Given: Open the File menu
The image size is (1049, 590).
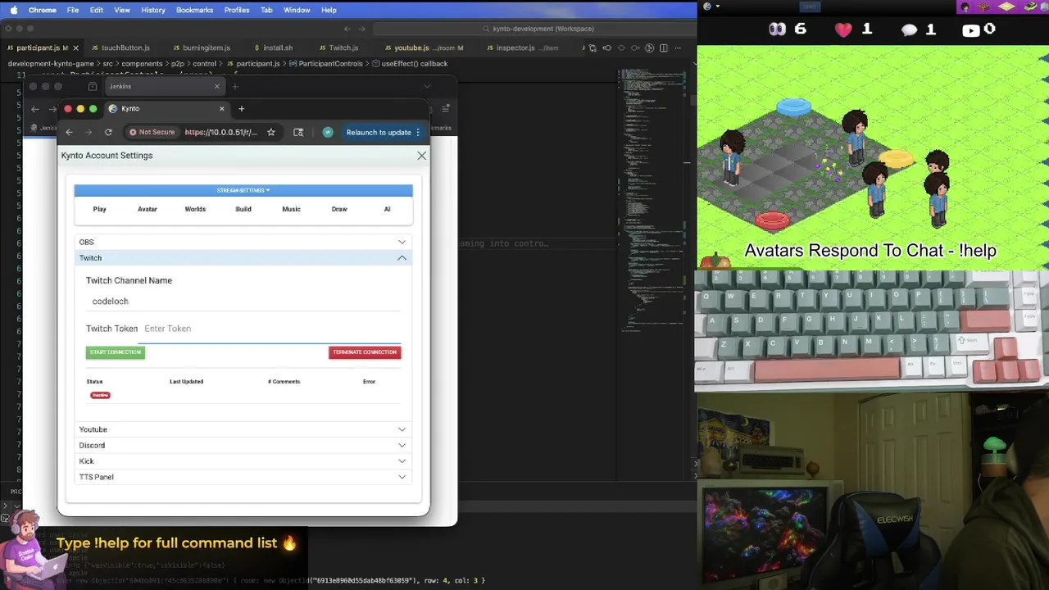Looking at the screenshot, I should 73,10.
